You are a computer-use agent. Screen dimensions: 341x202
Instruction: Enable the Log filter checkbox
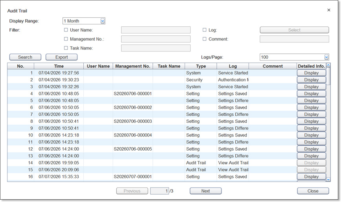tap(204, 30)
